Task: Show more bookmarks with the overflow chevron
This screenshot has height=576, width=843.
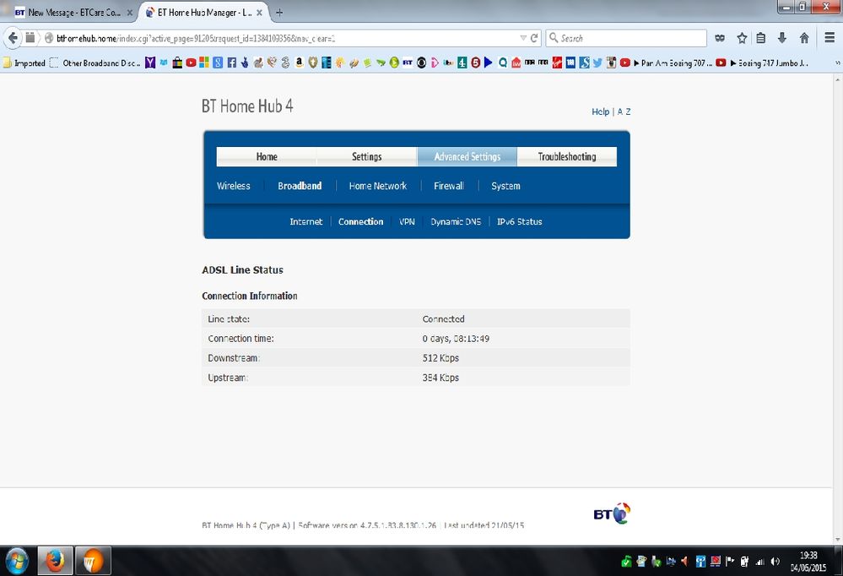Action: 837,63
